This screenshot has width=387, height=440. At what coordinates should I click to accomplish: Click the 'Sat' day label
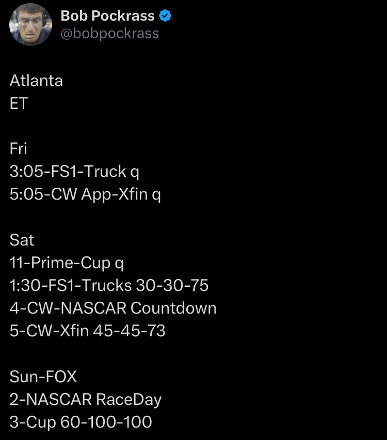[x=22, y=240]
